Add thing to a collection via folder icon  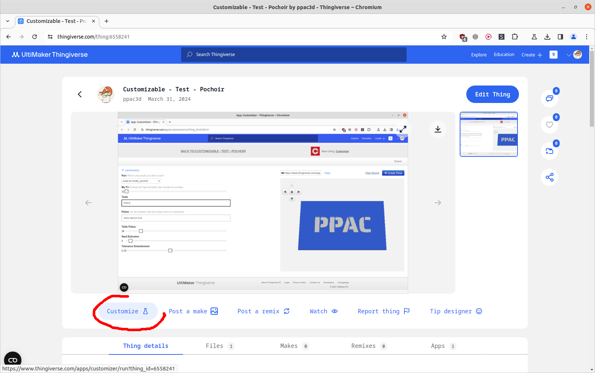(550, 151)
